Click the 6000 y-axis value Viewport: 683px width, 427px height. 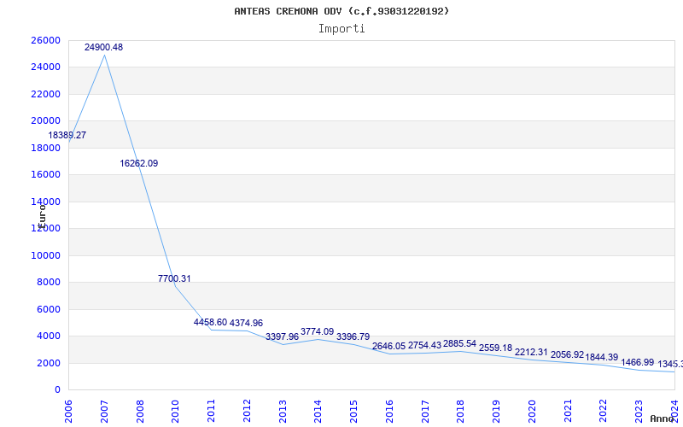click(x=49, y=309)
